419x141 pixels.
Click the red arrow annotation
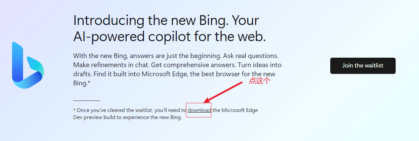(223, 92)
